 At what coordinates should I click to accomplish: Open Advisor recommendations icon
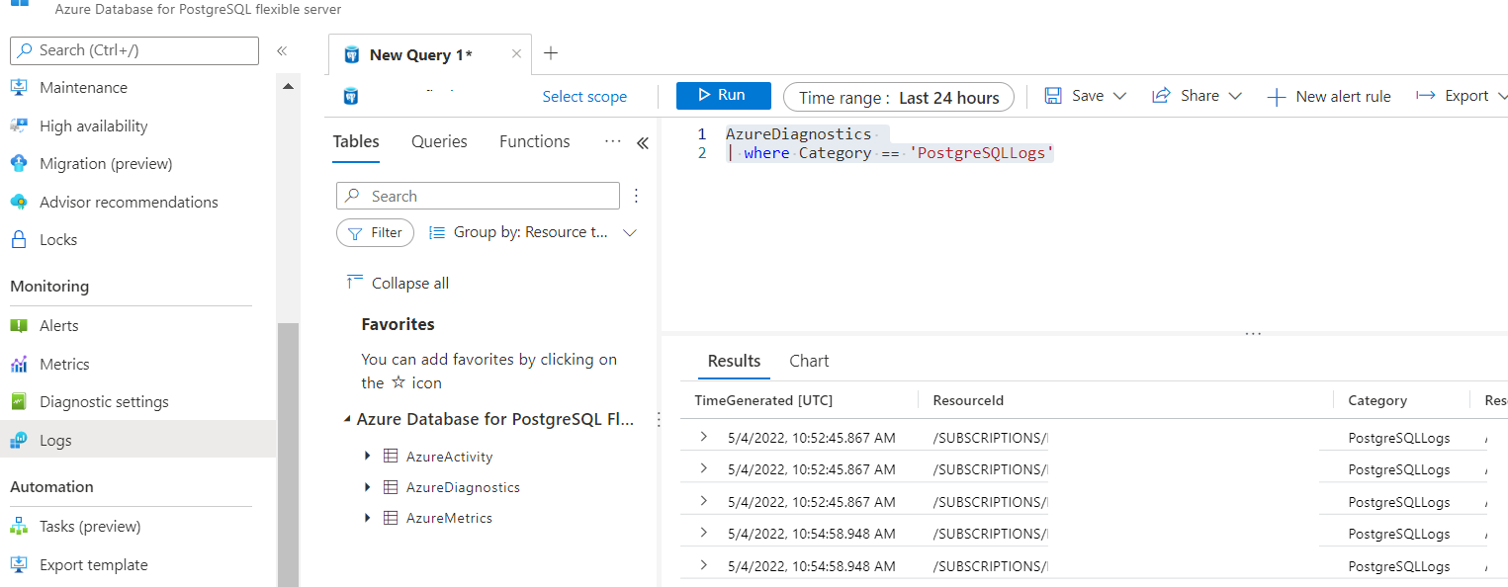(x=19, y=202)
